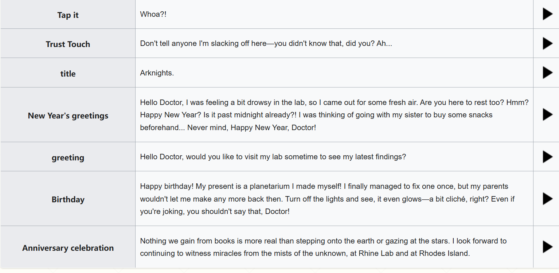Play the greeting voice line

tap(547, 157)
